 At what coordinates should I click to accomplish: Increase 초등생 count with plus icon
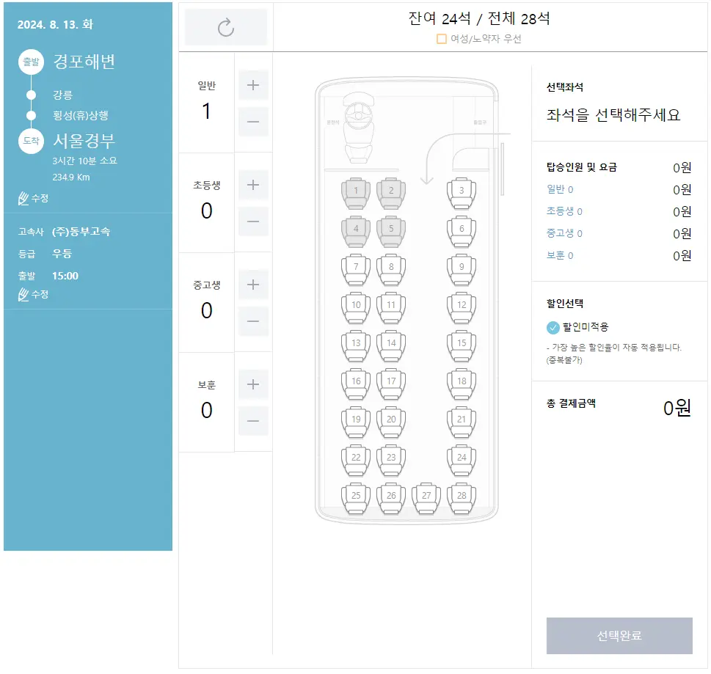tap(252, 184)
